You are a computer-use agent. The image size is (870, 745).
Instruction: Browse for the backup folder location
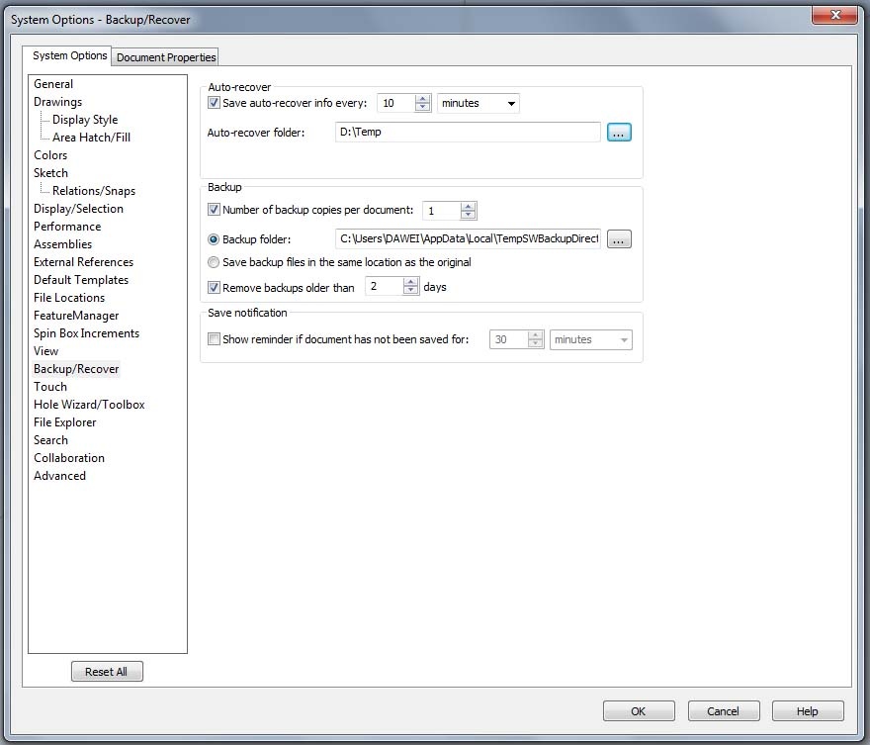point(619,239)
